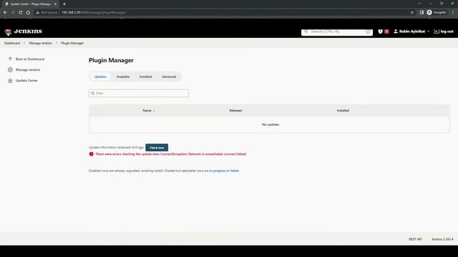Click the Plugin Manager page heading

(111, 60)
